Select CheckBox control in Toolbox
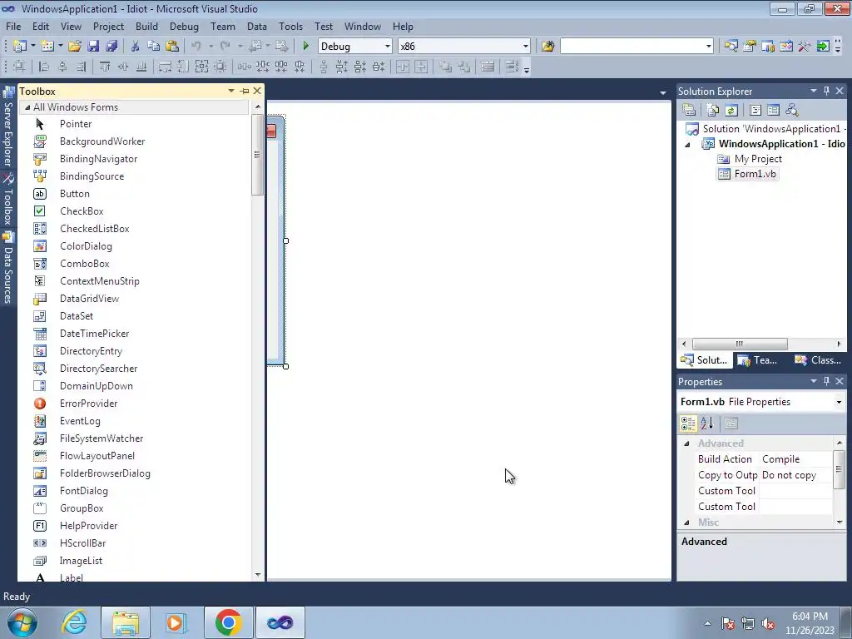 coord(82,211)
